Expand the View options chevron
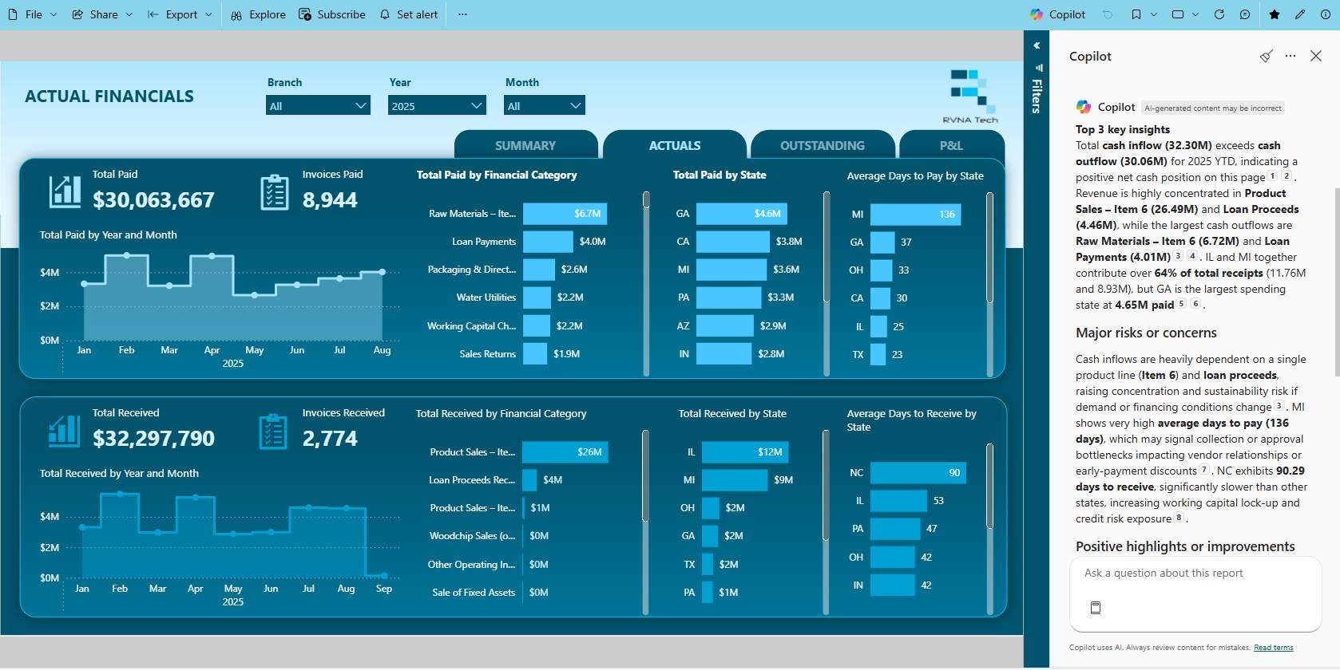The height and width of the screenshot is (670, 1340). pyautogui.click(x=1195, y=14)
